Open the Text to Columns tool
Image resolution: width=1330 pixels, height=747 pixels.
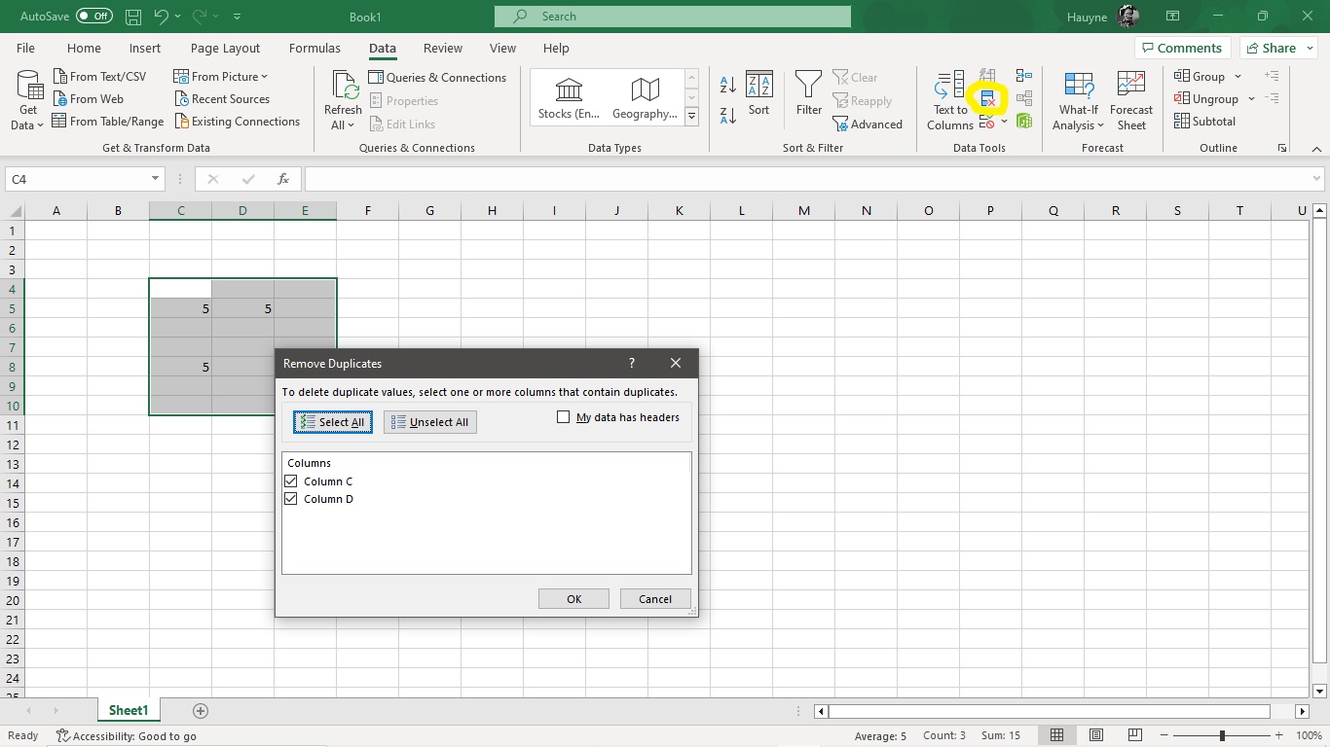tap(946, 98)
